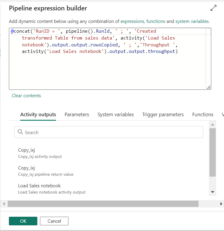The image size is (224, 231).
Task: Click inside the expression editor text area
Action: pyautogui.click(x=110, y=59)
